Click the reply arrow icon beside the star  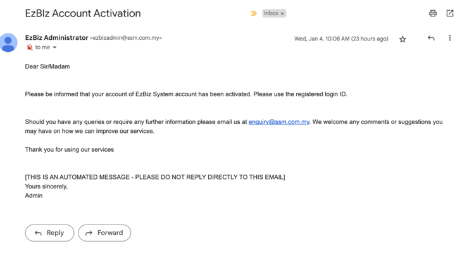[431, 39]
